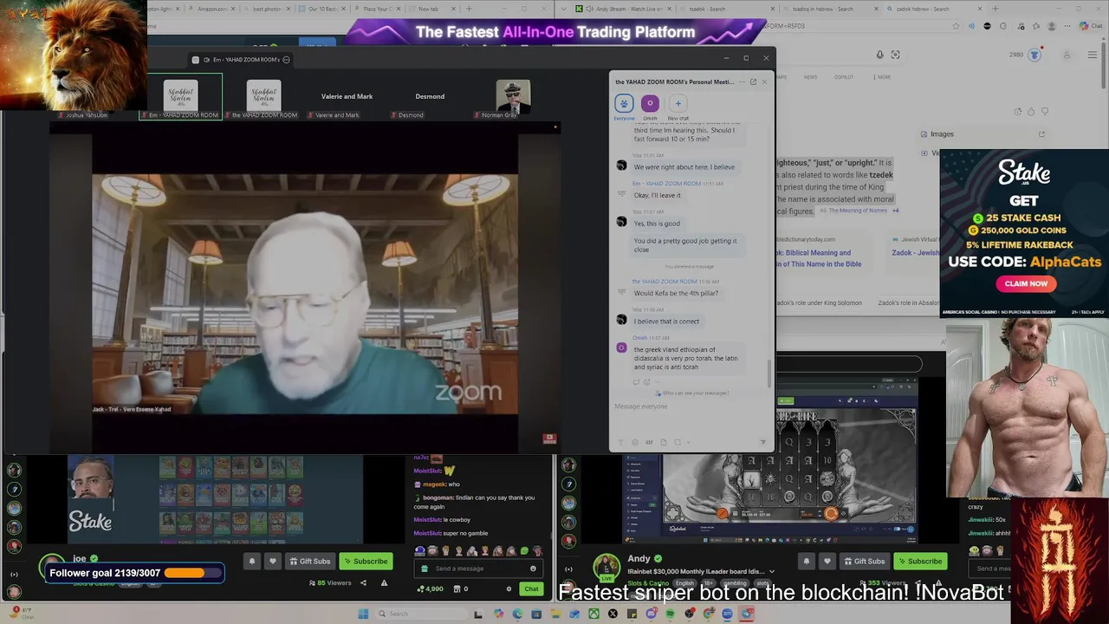Open Microsoft Rewards 2980 points badge
The width and height of the screenshot is (1109, 624).
[x=1024, y=55]
